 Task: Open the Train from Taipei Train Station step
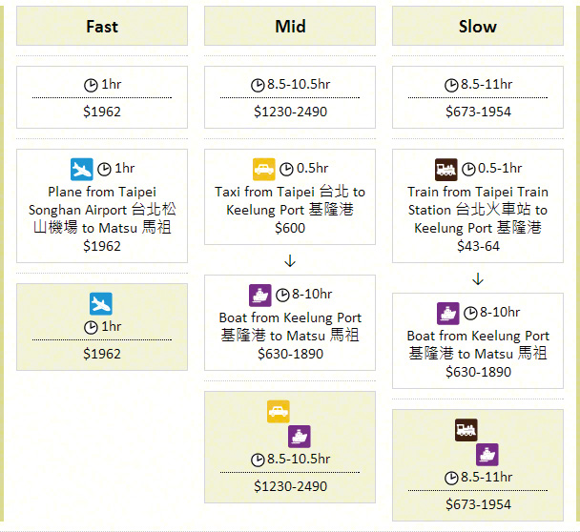click(x=478, y=210)
